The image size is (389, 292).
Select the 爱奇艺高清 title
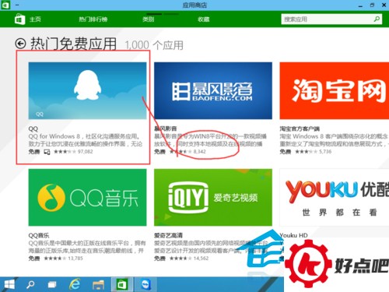(x=168, y=235)
